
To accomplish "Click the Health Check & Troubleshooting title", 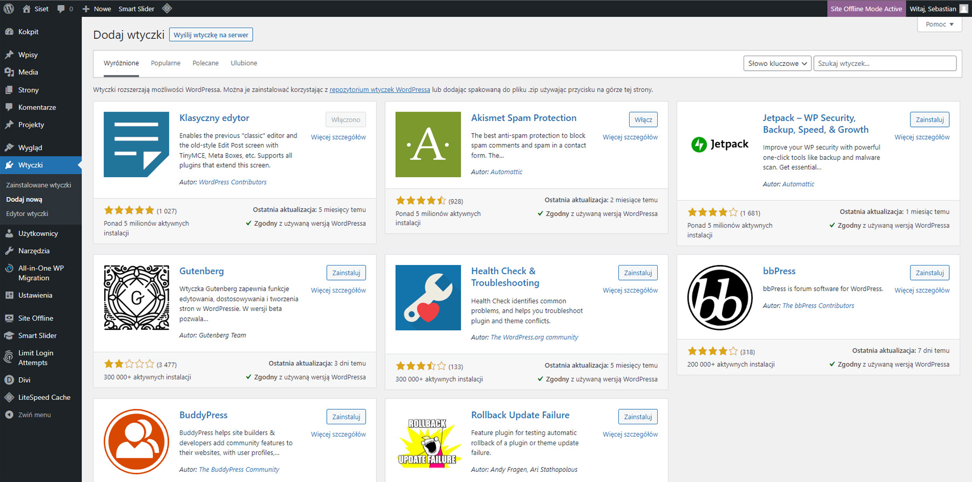I will (x=505, y=277).
